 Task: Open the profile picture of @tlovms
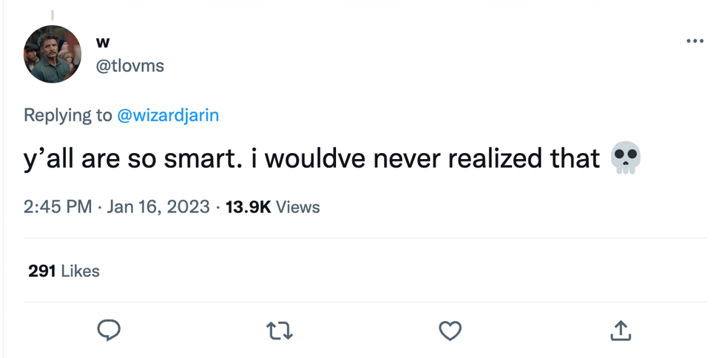pyautogui.click(x=52, y=54)
